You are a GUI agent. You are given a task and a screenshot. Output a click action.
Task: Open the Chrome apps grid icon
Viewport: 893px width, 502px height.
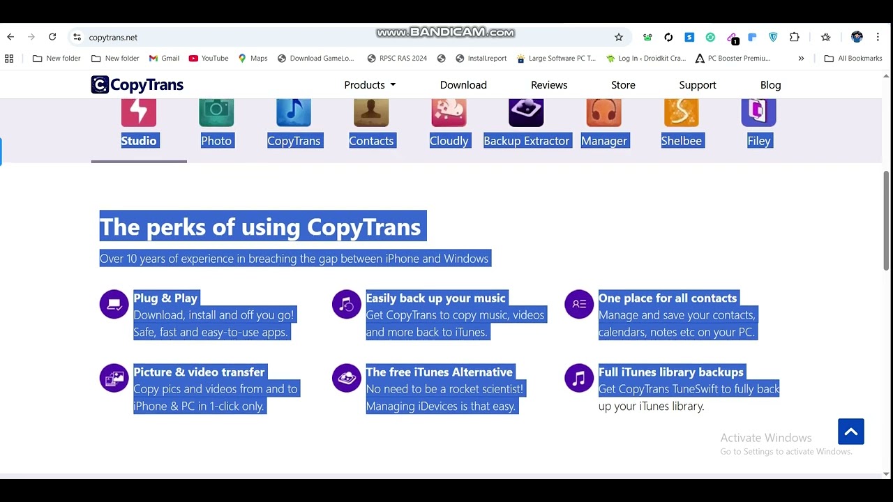tap(9, 59)
